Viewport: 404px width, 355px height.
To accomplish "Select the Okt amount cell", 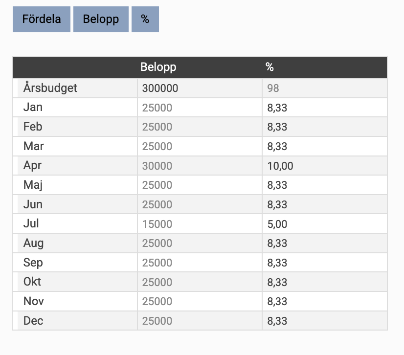I will (x=200, y=282).
